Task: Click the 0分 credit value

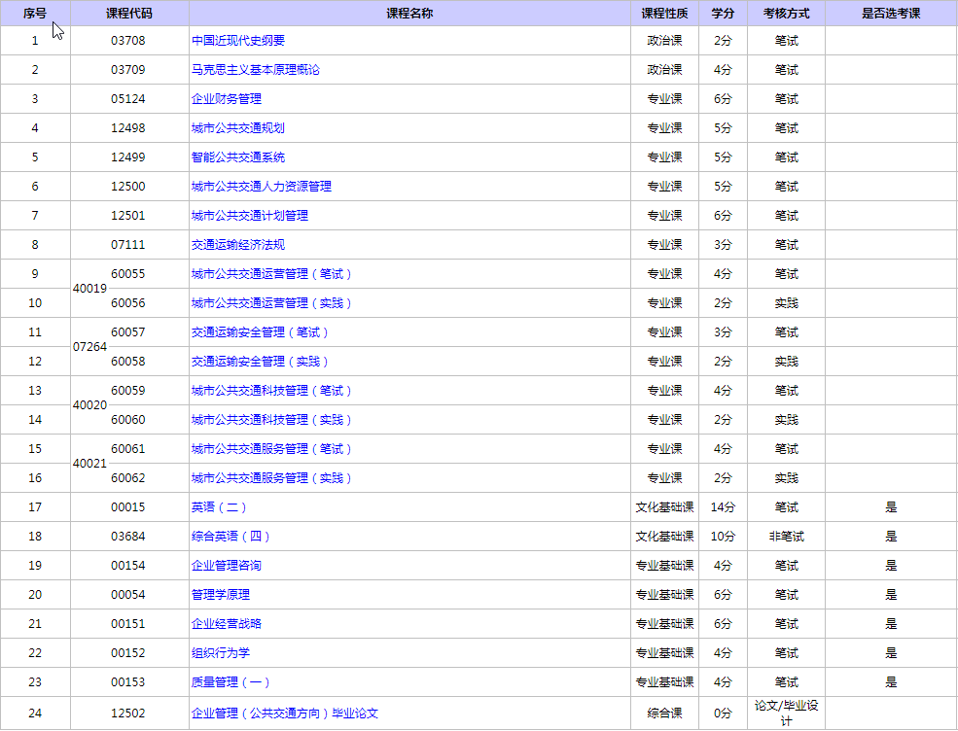Action: pyautogui.click(x=723, y=714)
